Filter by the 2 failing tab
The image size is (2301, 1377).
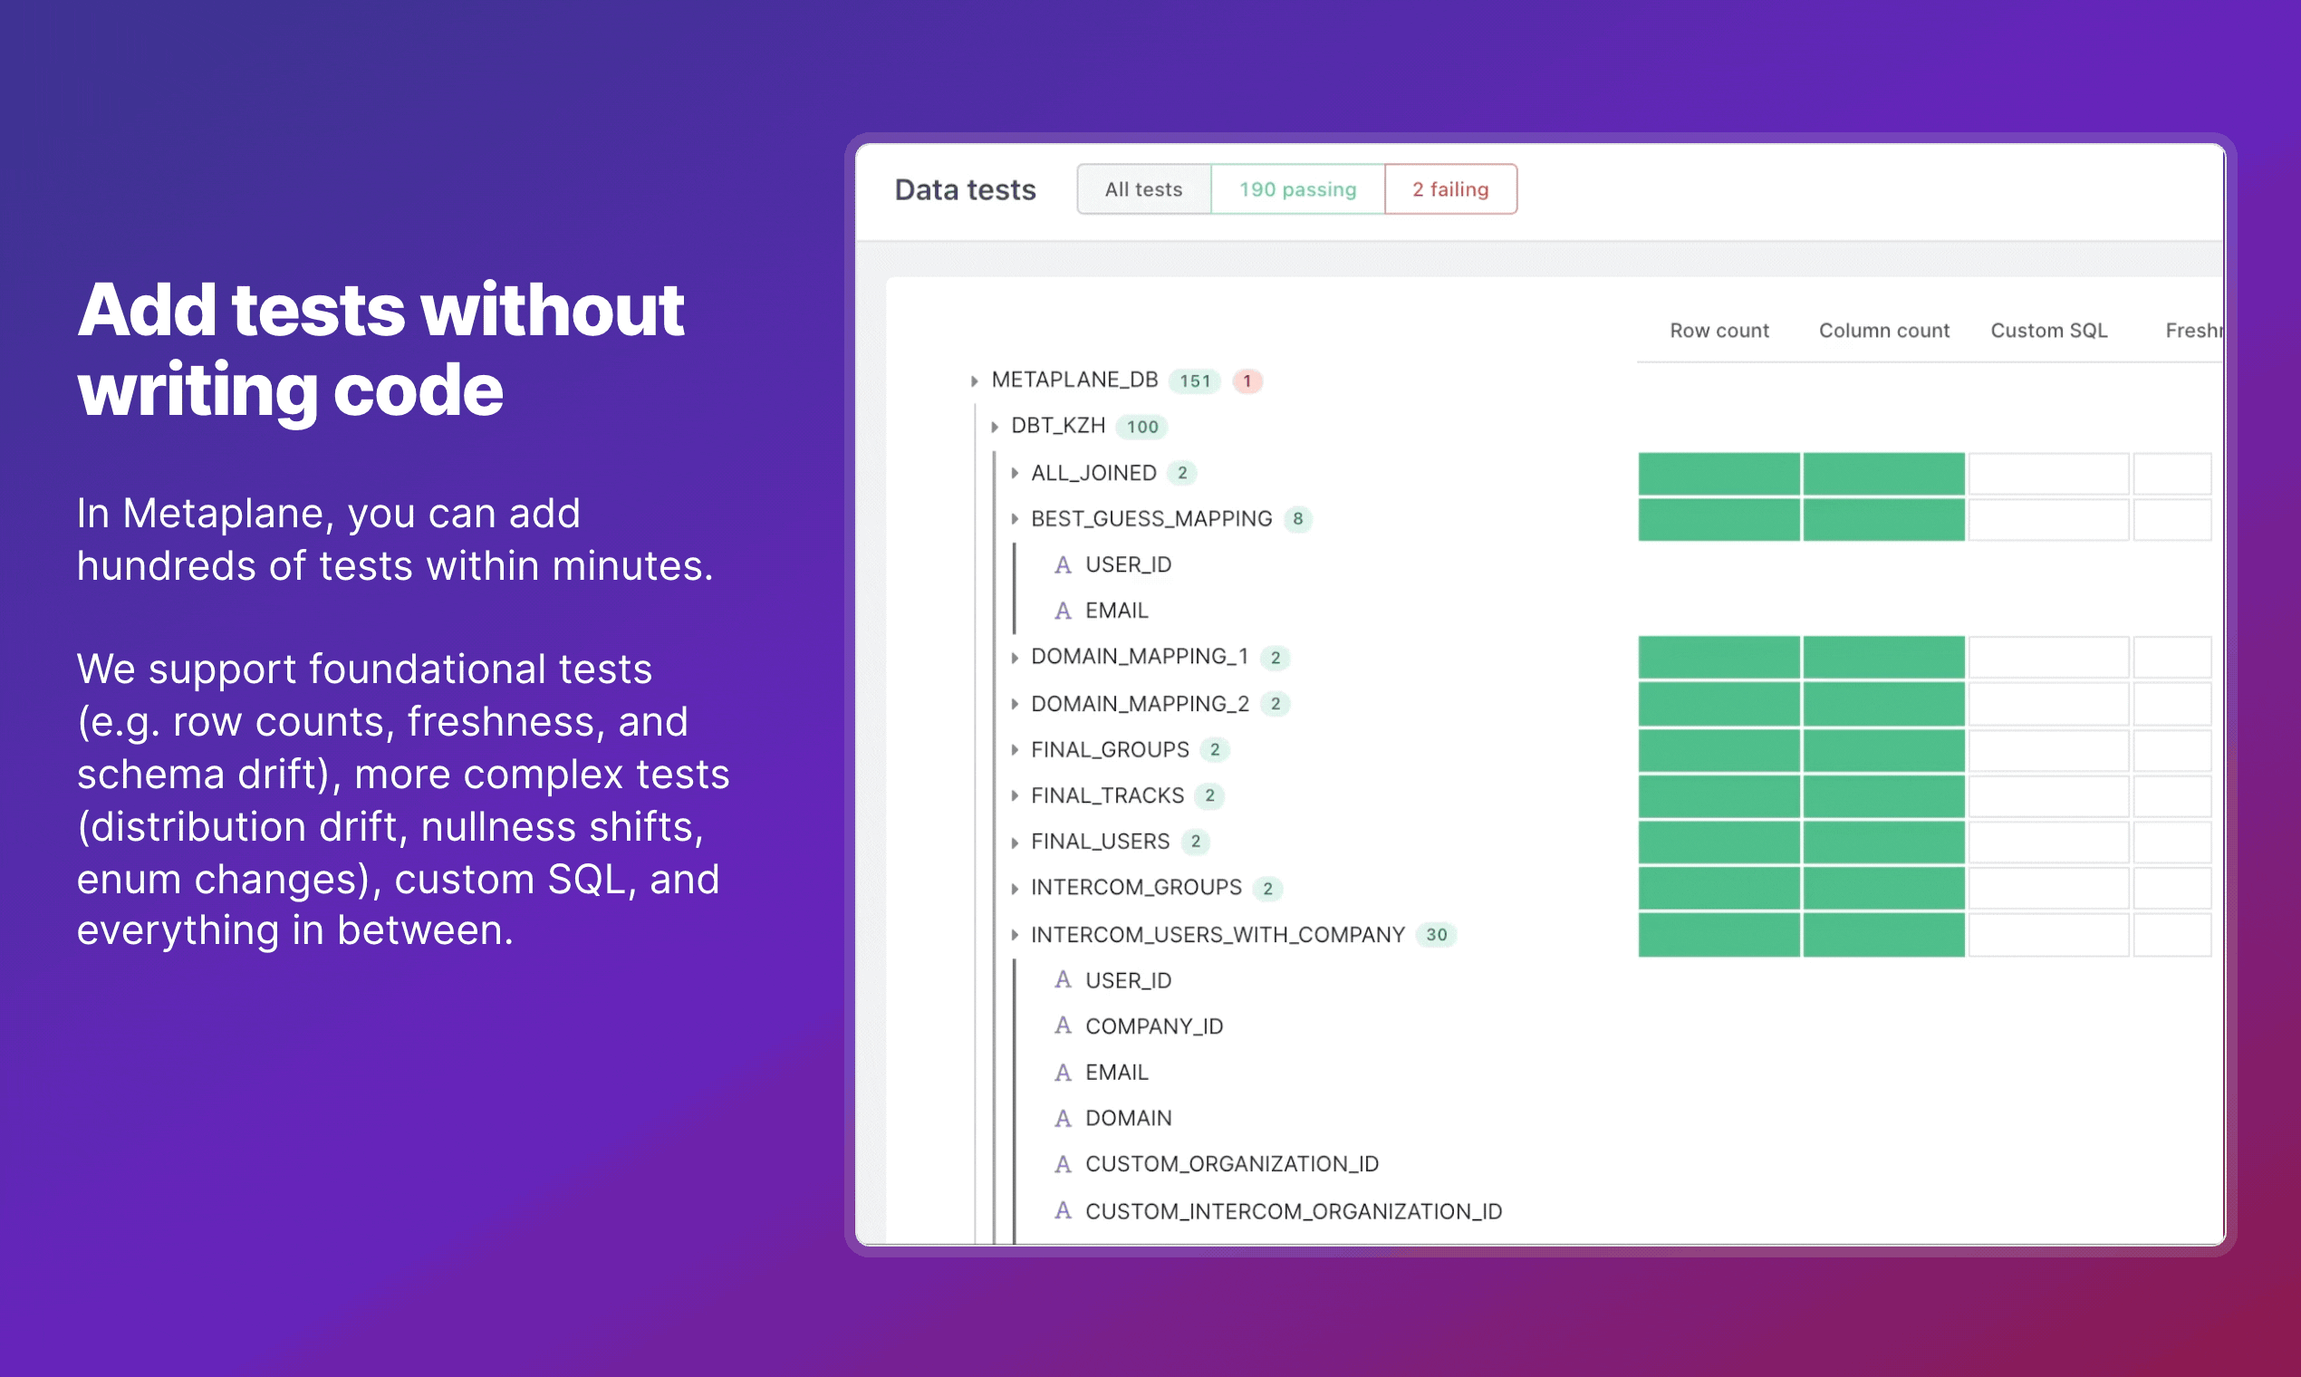[x=1451, y=189]
